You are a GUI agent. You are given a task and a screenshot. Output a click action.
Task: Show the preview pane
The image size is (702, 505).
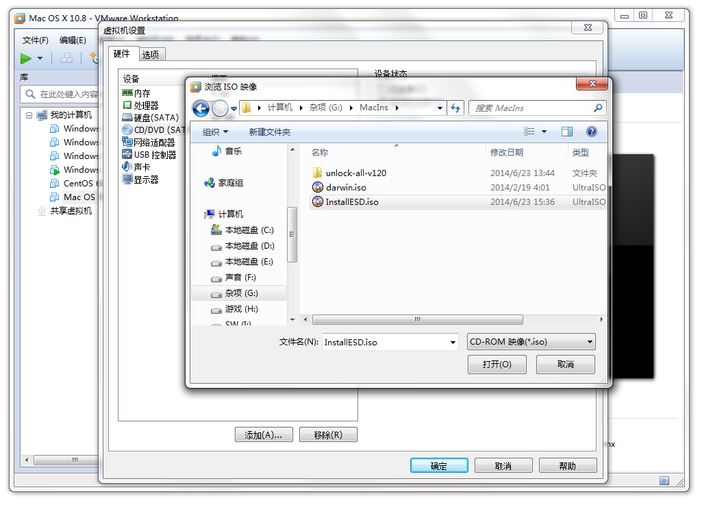click(x=567, y=132)
